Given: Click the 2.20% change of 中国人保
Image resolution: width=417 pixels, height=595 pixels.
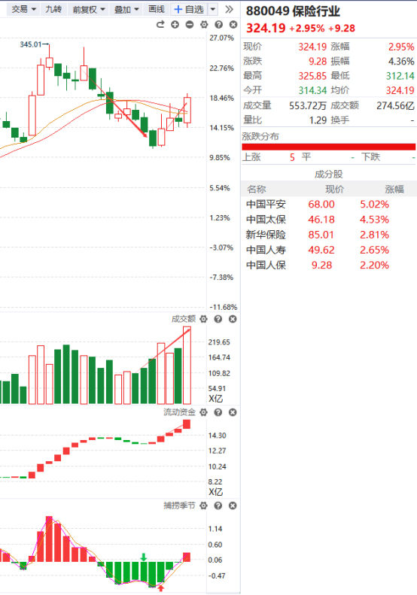Looking at the screenshot, I should pos(374,266).
